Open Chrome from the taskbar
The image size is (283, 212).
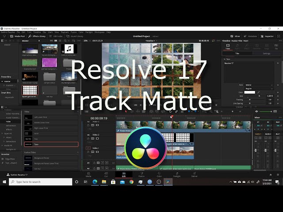pyautogui.click(x=131, y=182)
